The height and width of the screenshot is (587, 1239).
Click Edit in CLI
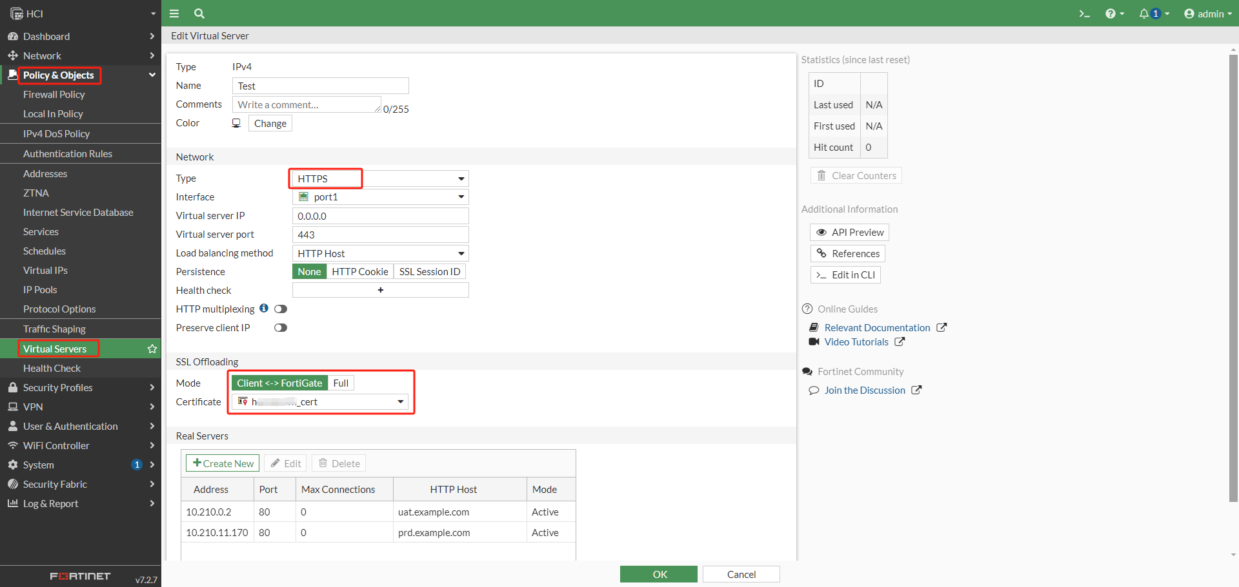(x=845, y=274)
